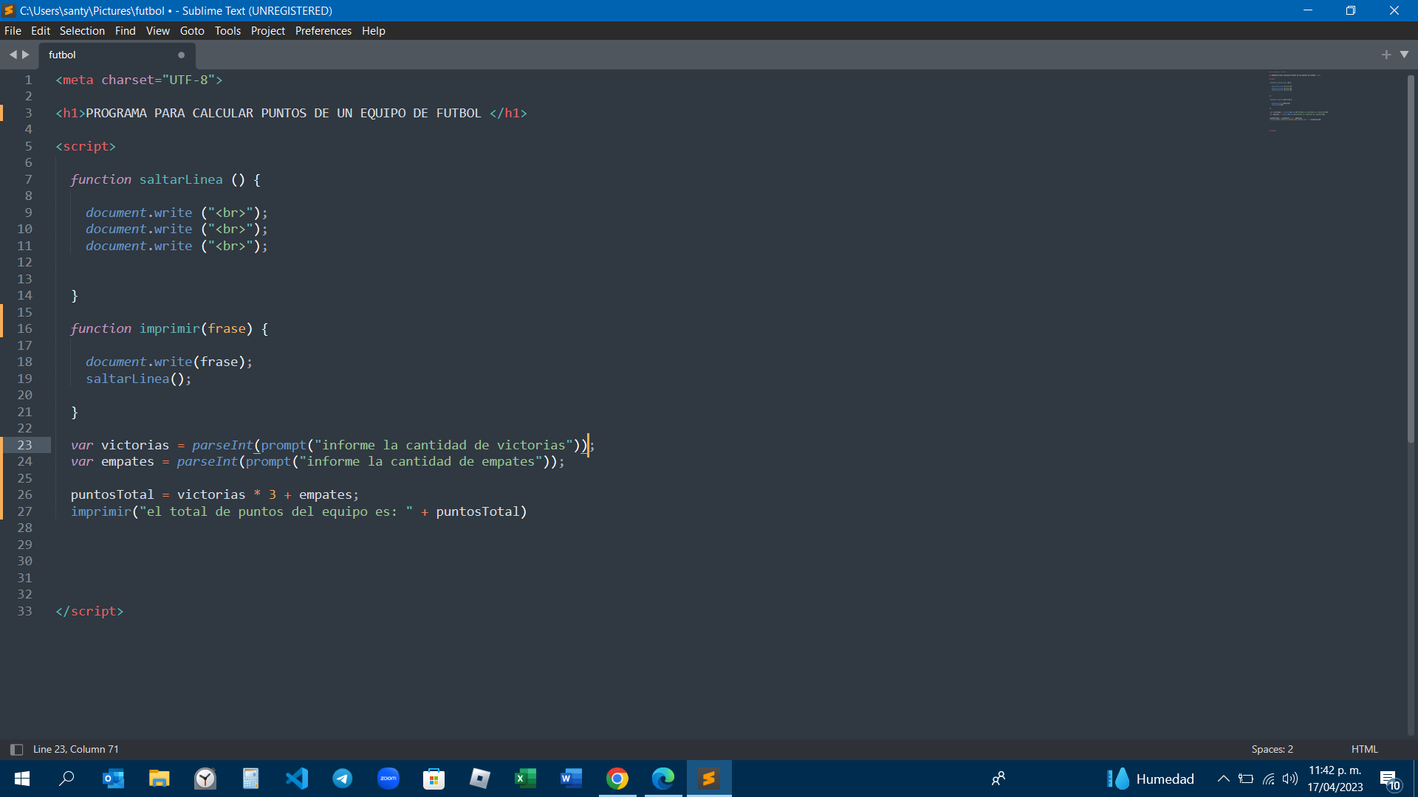Open the Help menu

374,31
